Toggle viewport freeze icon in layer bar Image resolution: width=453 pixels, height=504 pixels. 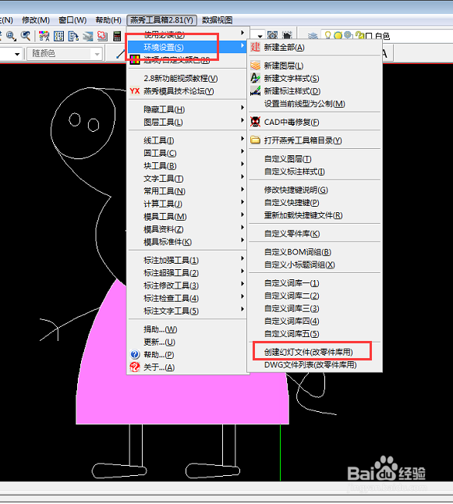[x=348, y=35]
